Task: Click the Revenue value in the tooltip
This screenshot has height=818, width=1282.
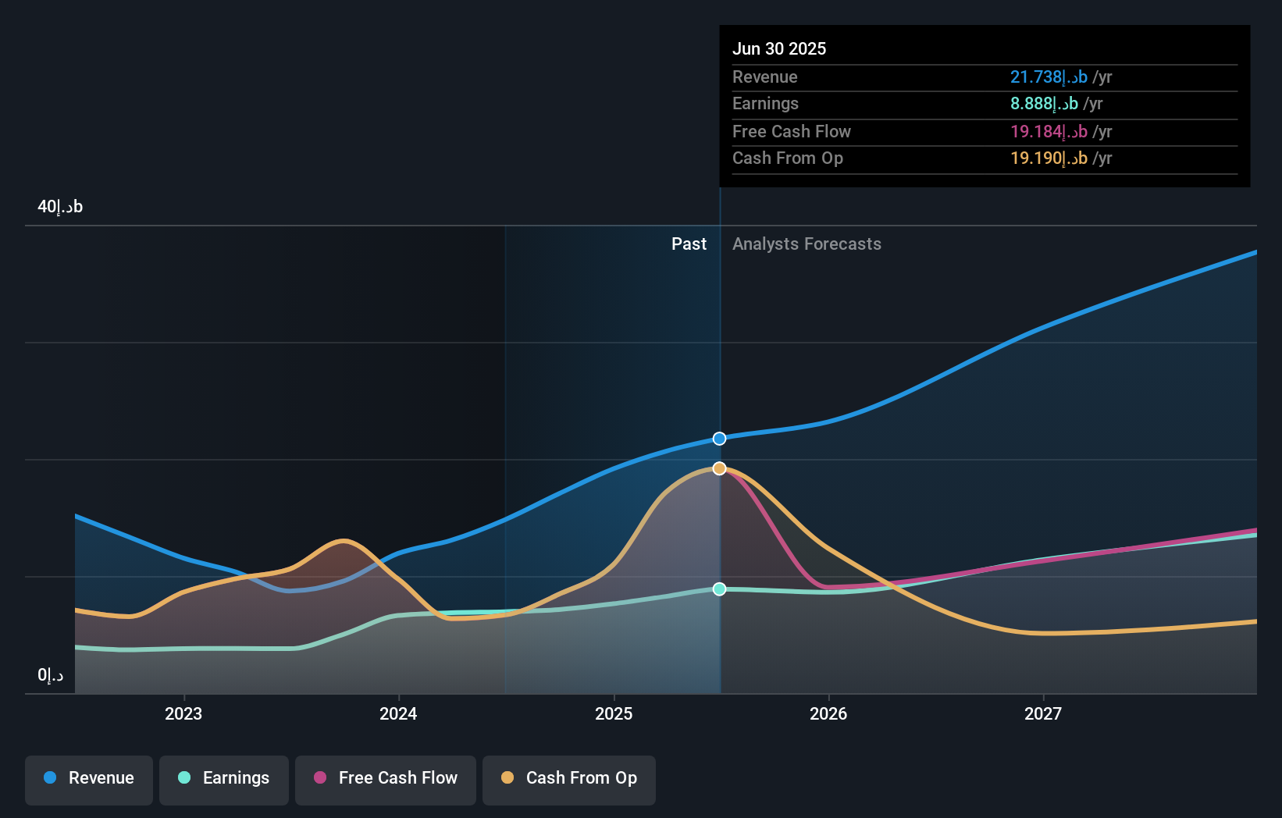Action: click(x=1046, y=77)
